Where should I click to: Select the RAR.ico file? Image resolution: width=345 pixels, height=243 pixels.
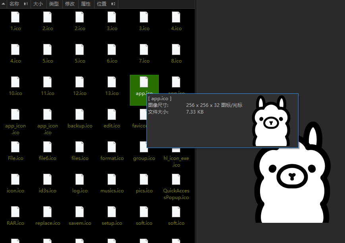coord(15,212)
